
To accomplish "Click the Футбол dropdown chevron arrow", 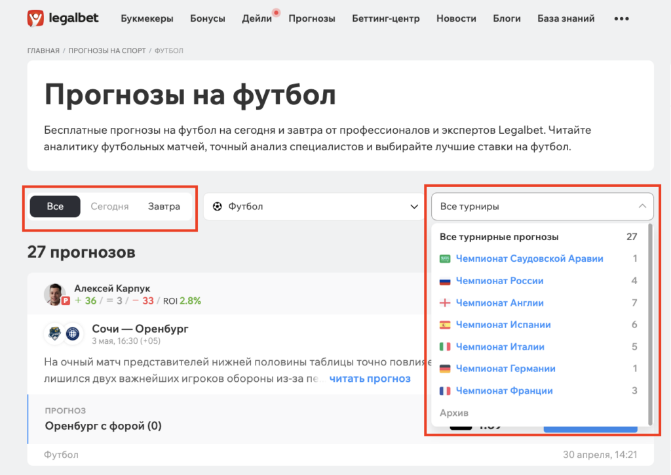I will (414, 207).
